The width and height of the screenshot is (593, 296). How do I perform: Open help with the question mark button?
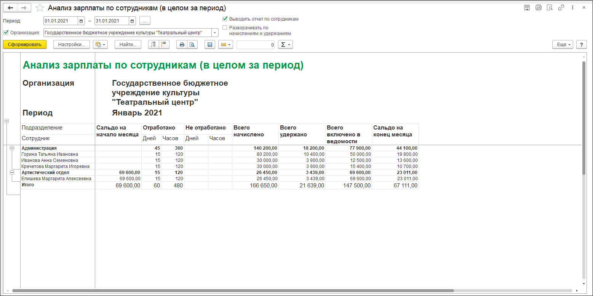(x=581, y=45)
